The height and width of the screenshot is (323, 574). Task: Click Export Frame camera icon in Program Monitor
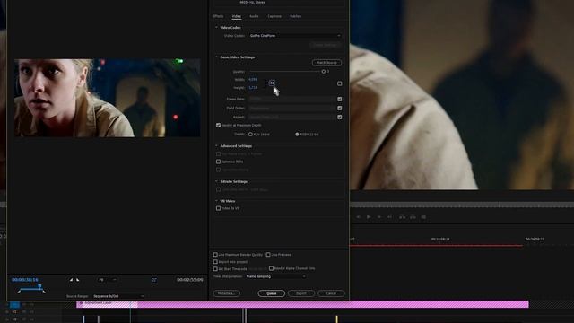(423, 217)
